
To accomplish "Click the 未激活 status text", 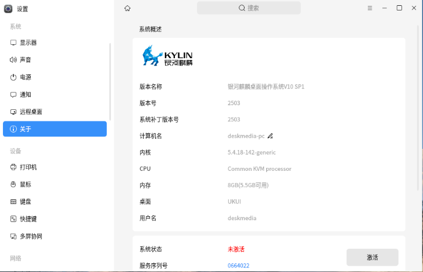I will pyautogui.click(x=236, y=249).
